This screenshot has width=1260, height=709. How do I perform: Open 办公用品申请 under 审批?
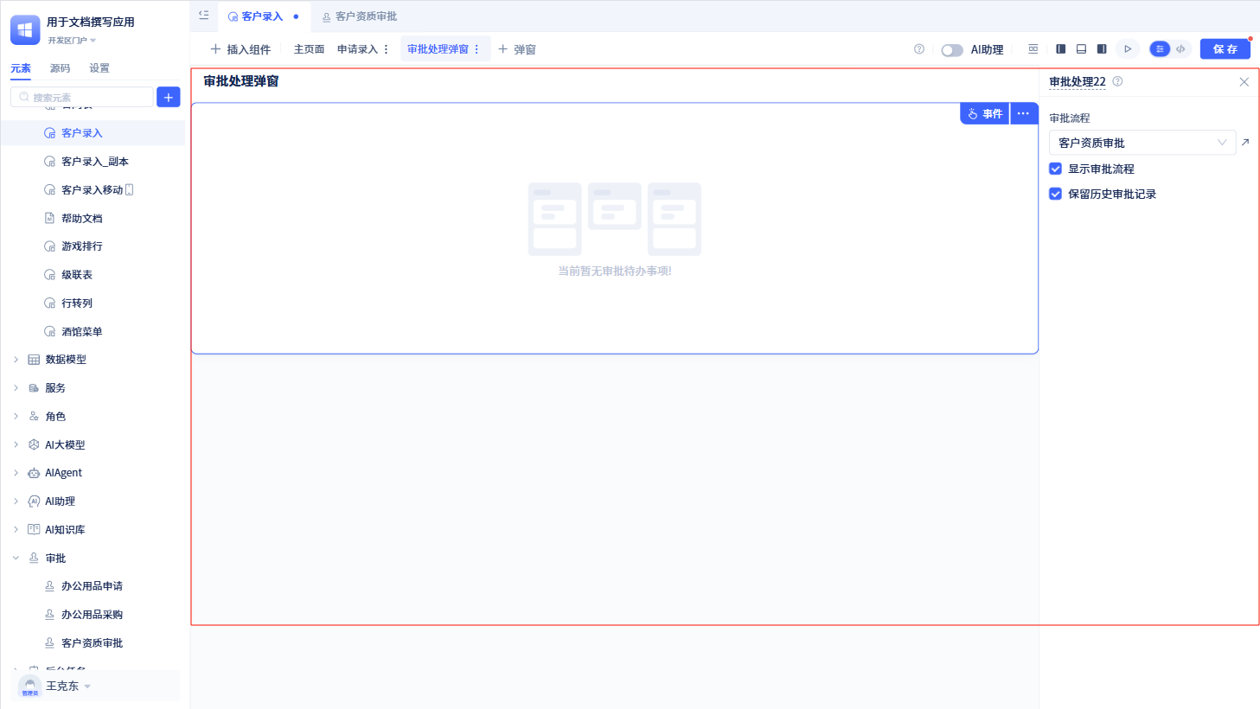(x=93, y=586)
